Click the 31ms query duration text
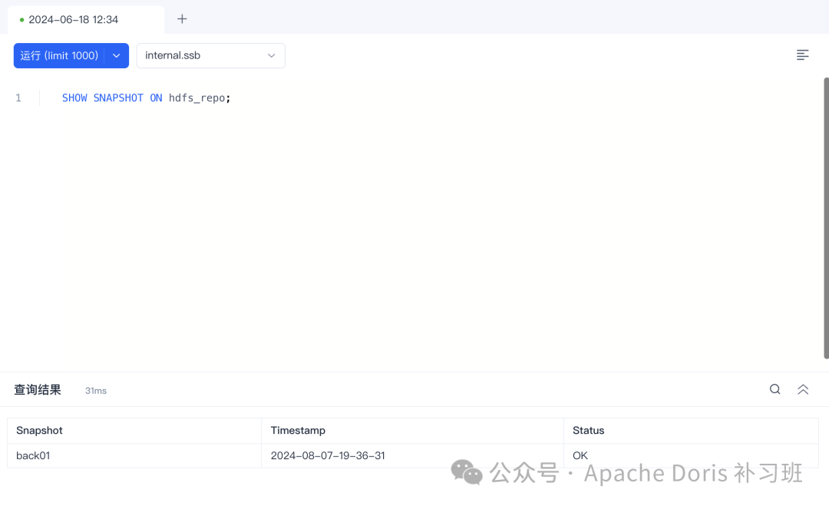The image size is (829, 506). (96, 391)
